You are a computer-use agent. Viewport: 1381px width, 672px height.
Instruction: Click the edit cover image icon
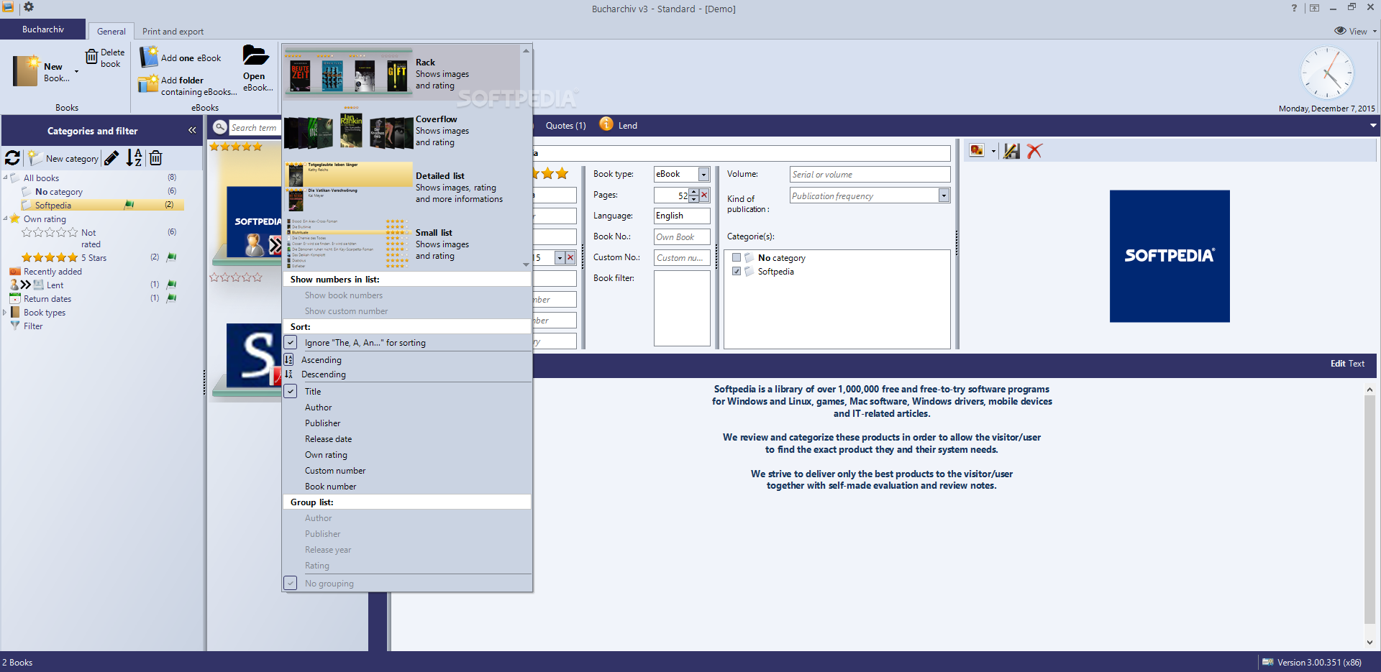[1012, 151]
